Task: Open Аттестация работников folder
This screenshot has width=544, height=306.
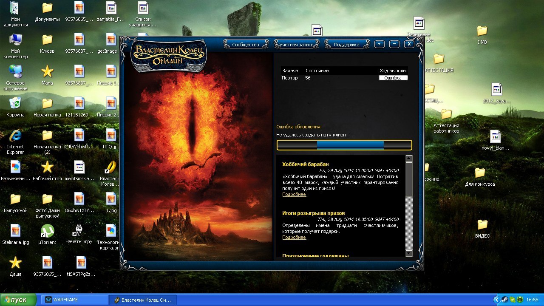Action: (446, 121)
